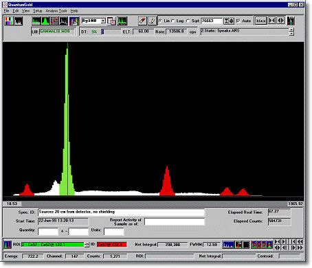
Task: Click the blue icon left of the Ag108 box
Action: click(x=74, y=21)
